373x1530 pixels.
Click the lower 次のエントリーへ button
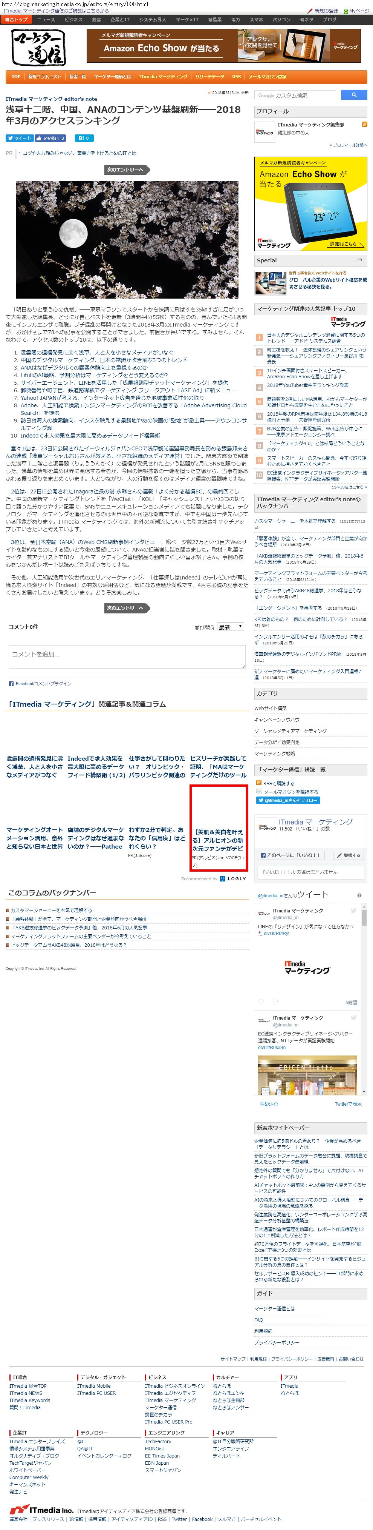tap(127, 608)
